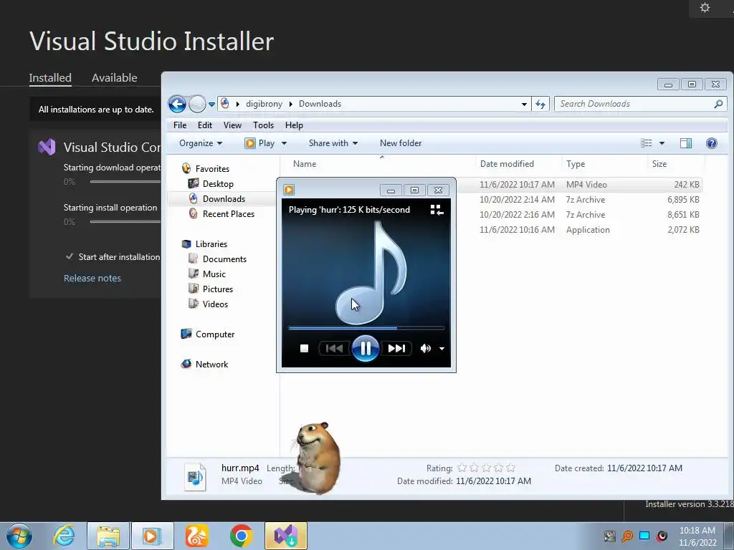Open address bar history dropdown
This screenshot has height=550, width=734.
(524, 105)
